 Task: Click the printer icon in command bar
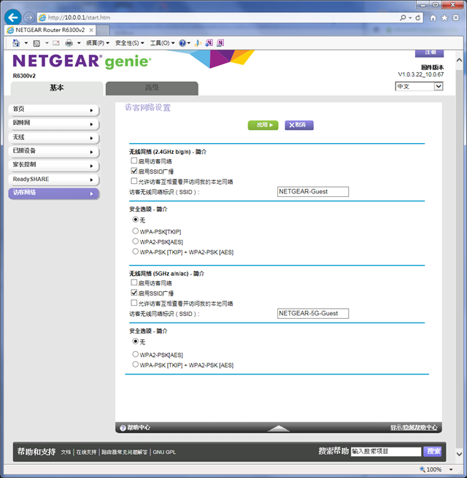pyautogui.click(x=69, y=43)
